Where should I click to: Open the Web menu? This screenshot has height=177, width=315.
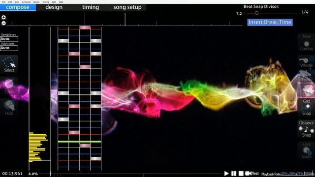point(54,2)
